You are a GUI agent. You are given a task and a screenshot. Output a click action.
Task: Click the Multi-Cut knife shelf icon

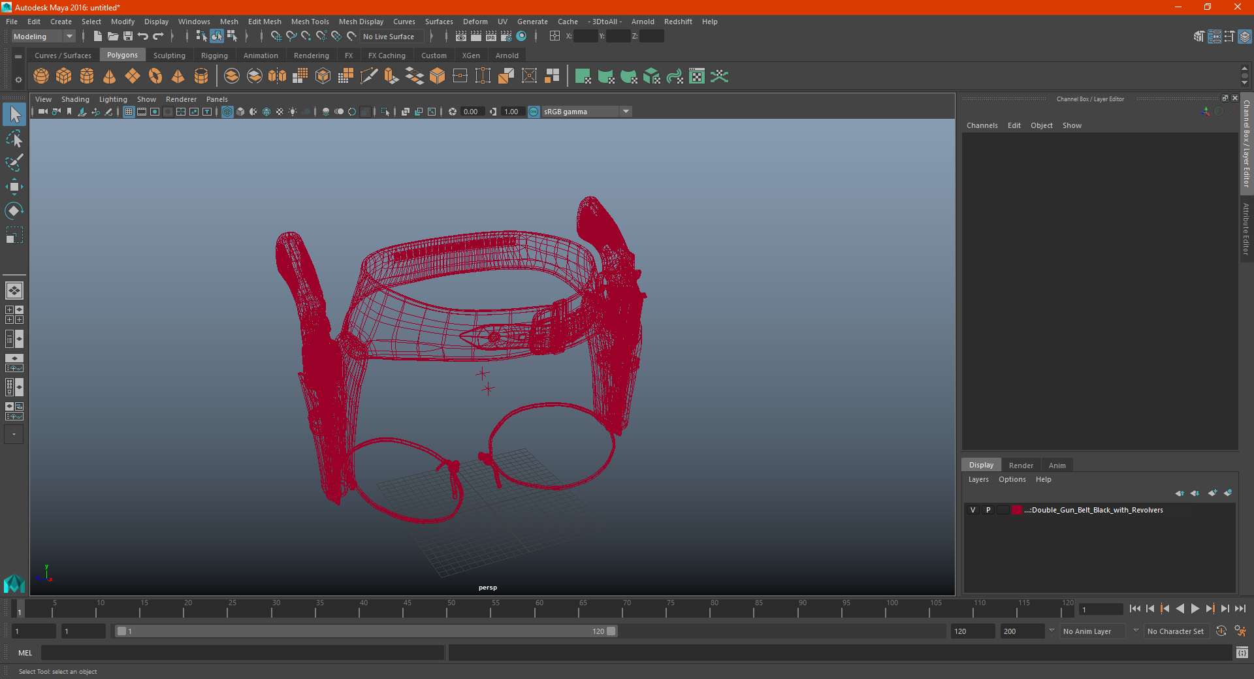(369, 76)
